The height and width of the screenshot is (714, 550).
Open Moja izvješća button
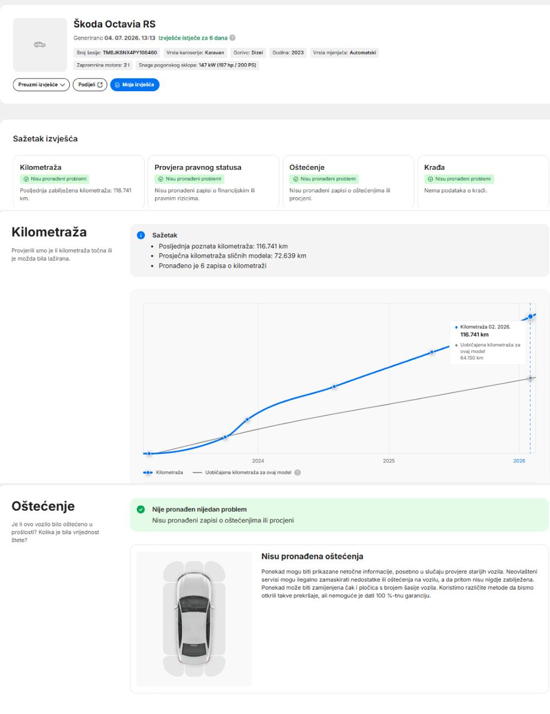click(135, 85)
